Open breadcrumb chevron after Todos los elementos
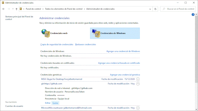The height and width of the screenshot is (111, 198). click(x=84, y=9)
